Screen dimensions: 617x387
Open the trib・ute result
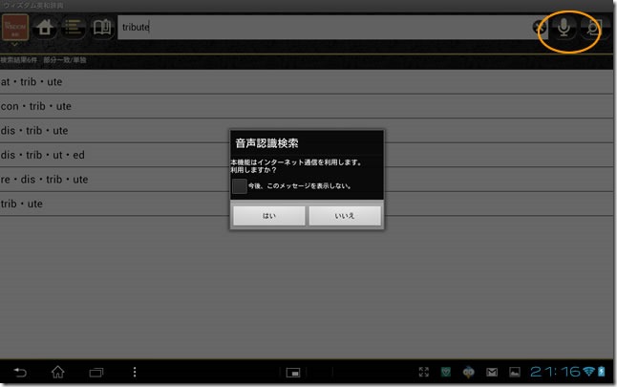pos(307,204)
